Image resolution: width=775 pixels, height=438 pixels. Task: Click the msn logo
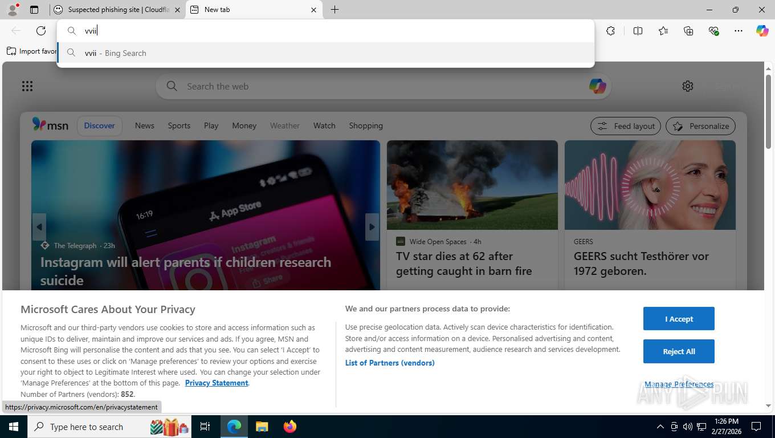[x=50, y=125]
